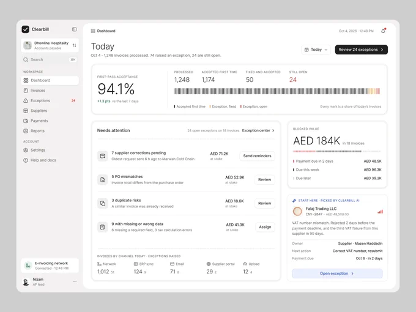
Task: Open Exceptions in the sidebar
Action: coord(50,100)
